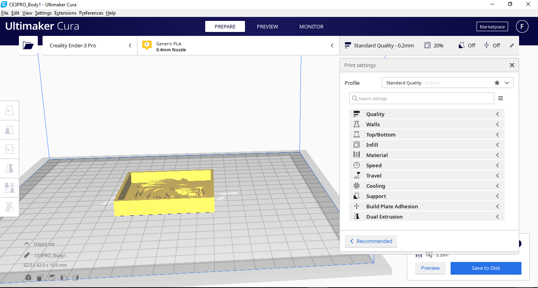Viewport: 538px width, 288px height.
Task: Expand the Cooling settings category
Action: (427, 186)
